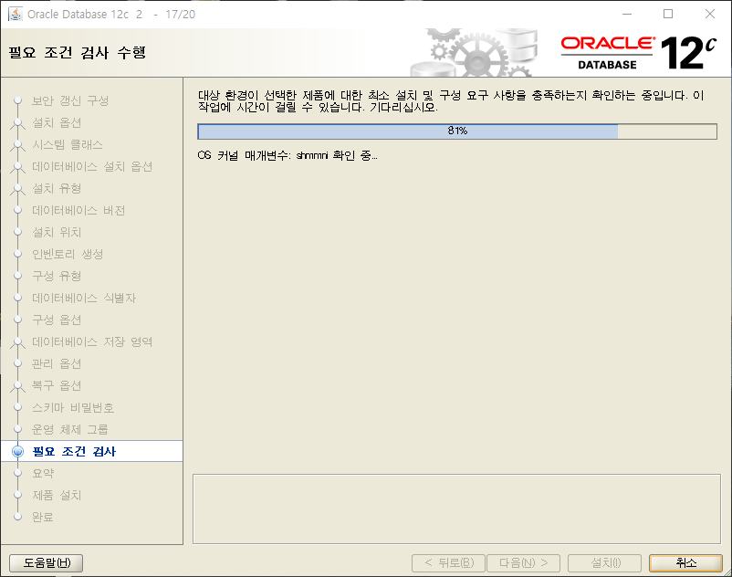Select the 보안 갱신 구성 step
The image size is (732, 577).
coord(70,100)
